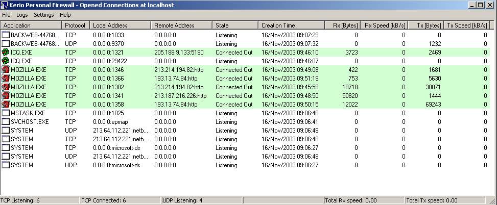Image resolution: width=497 pixels, height=205 pixels.
Task: Click the Mozilla icon for local port 1302
Action: pyautogui.click(x=6, y=87)
